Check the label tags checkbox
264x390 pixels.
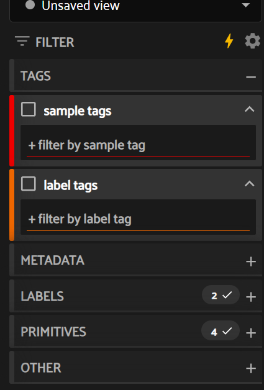(x=29, y=184)
